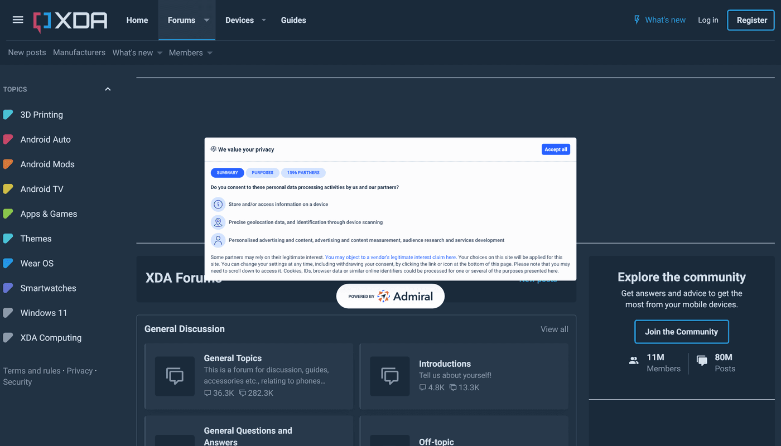Click the 282.3K messages count
The image size is (781, 446).
256,393
